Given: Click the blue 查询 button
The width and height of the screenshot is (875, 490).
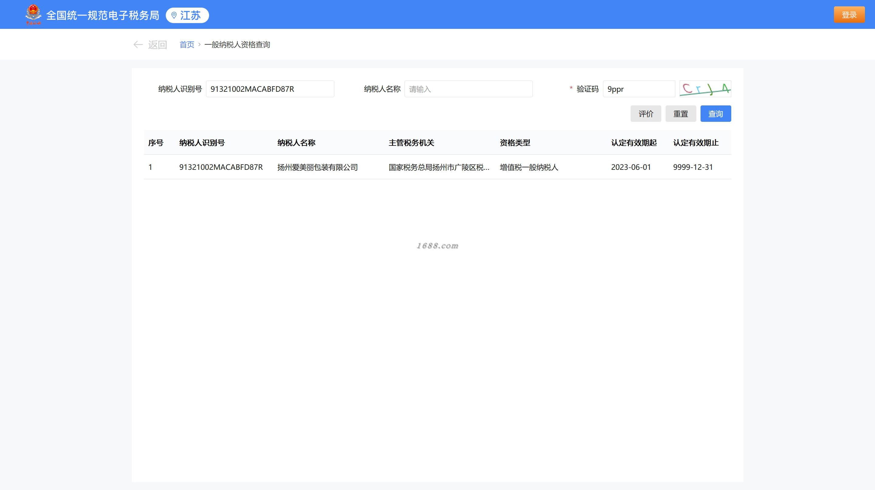Looking at the screenshot, I should pos(715,114).
